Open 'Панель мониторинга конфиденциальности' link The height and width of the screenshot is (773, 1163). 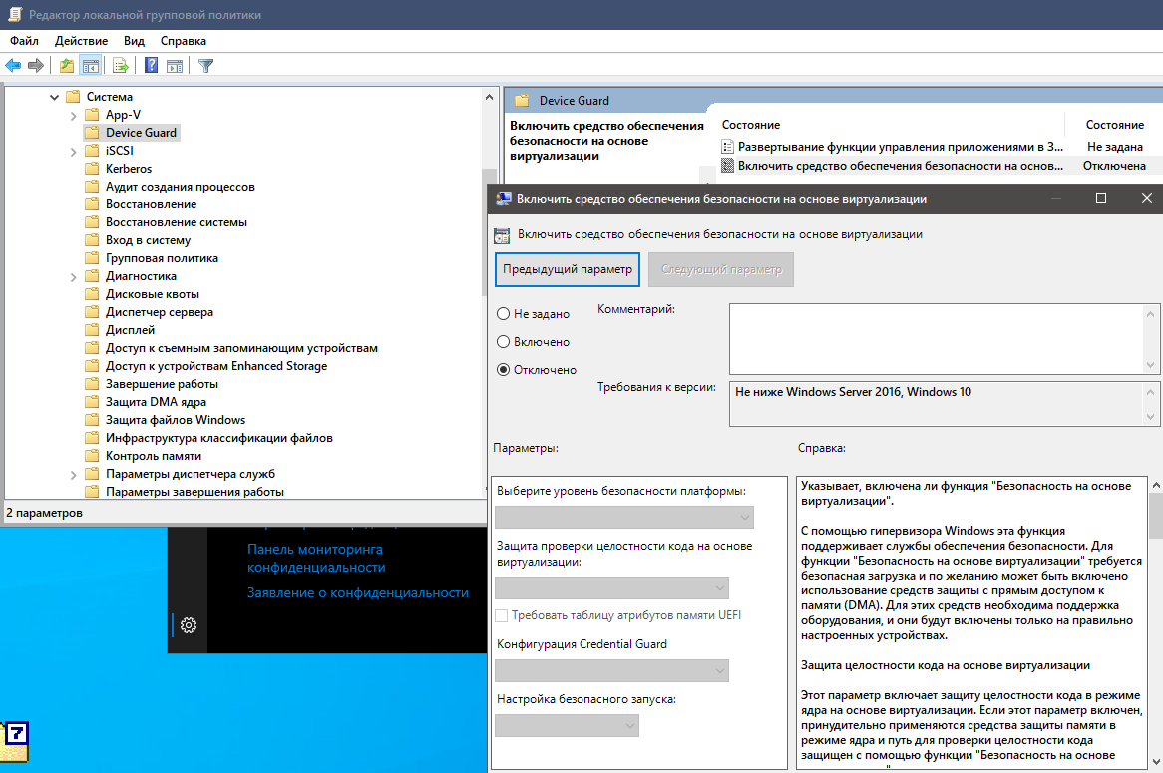point(316,558)
